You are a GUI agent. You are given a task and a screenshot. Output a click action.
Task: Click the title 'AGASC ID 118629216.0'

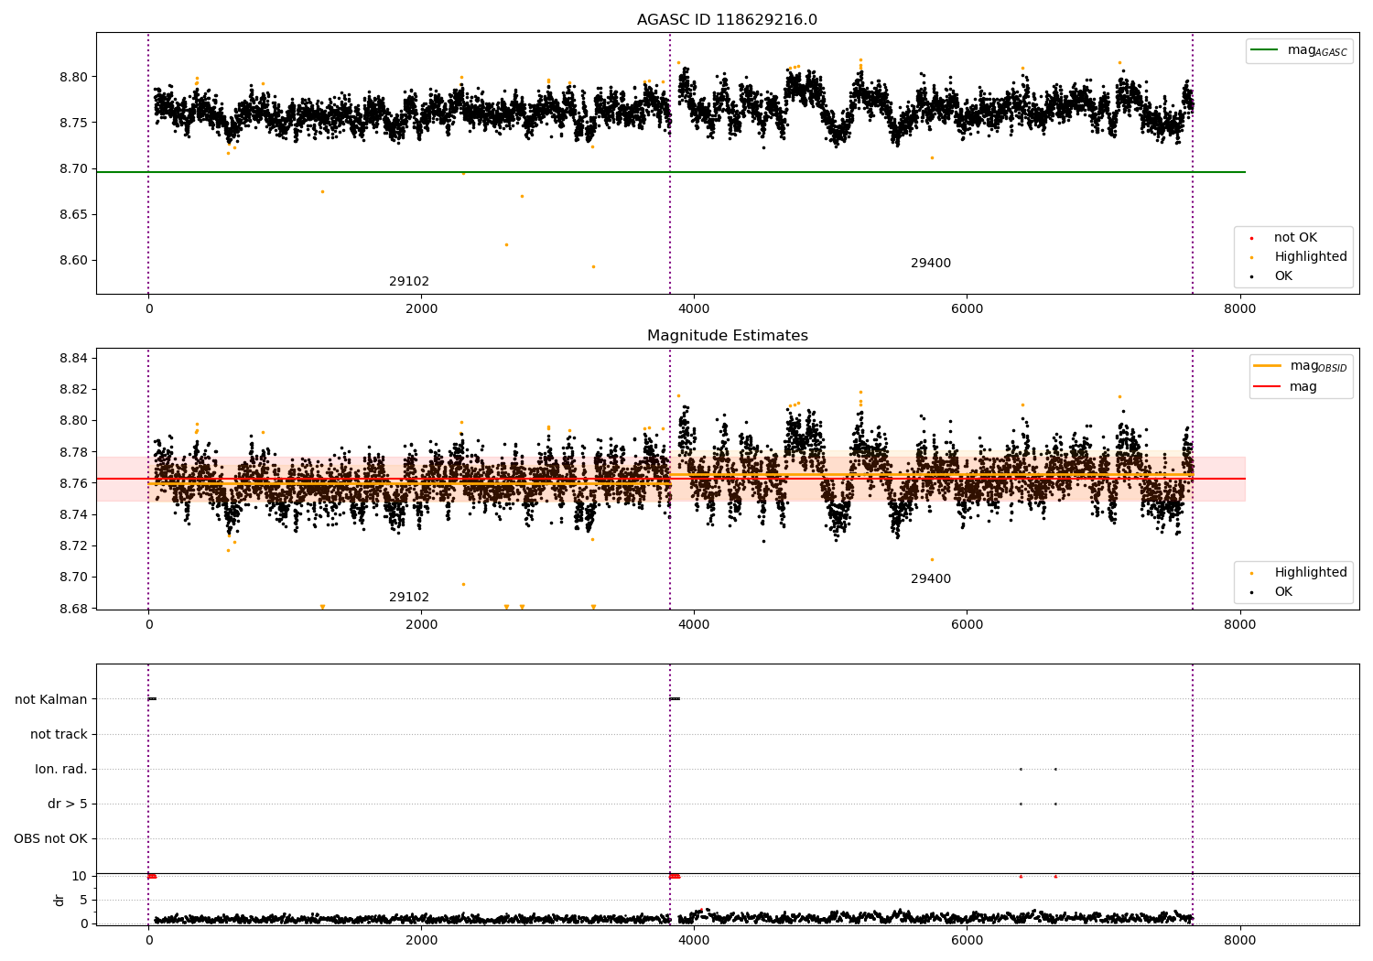click(727, 20)
